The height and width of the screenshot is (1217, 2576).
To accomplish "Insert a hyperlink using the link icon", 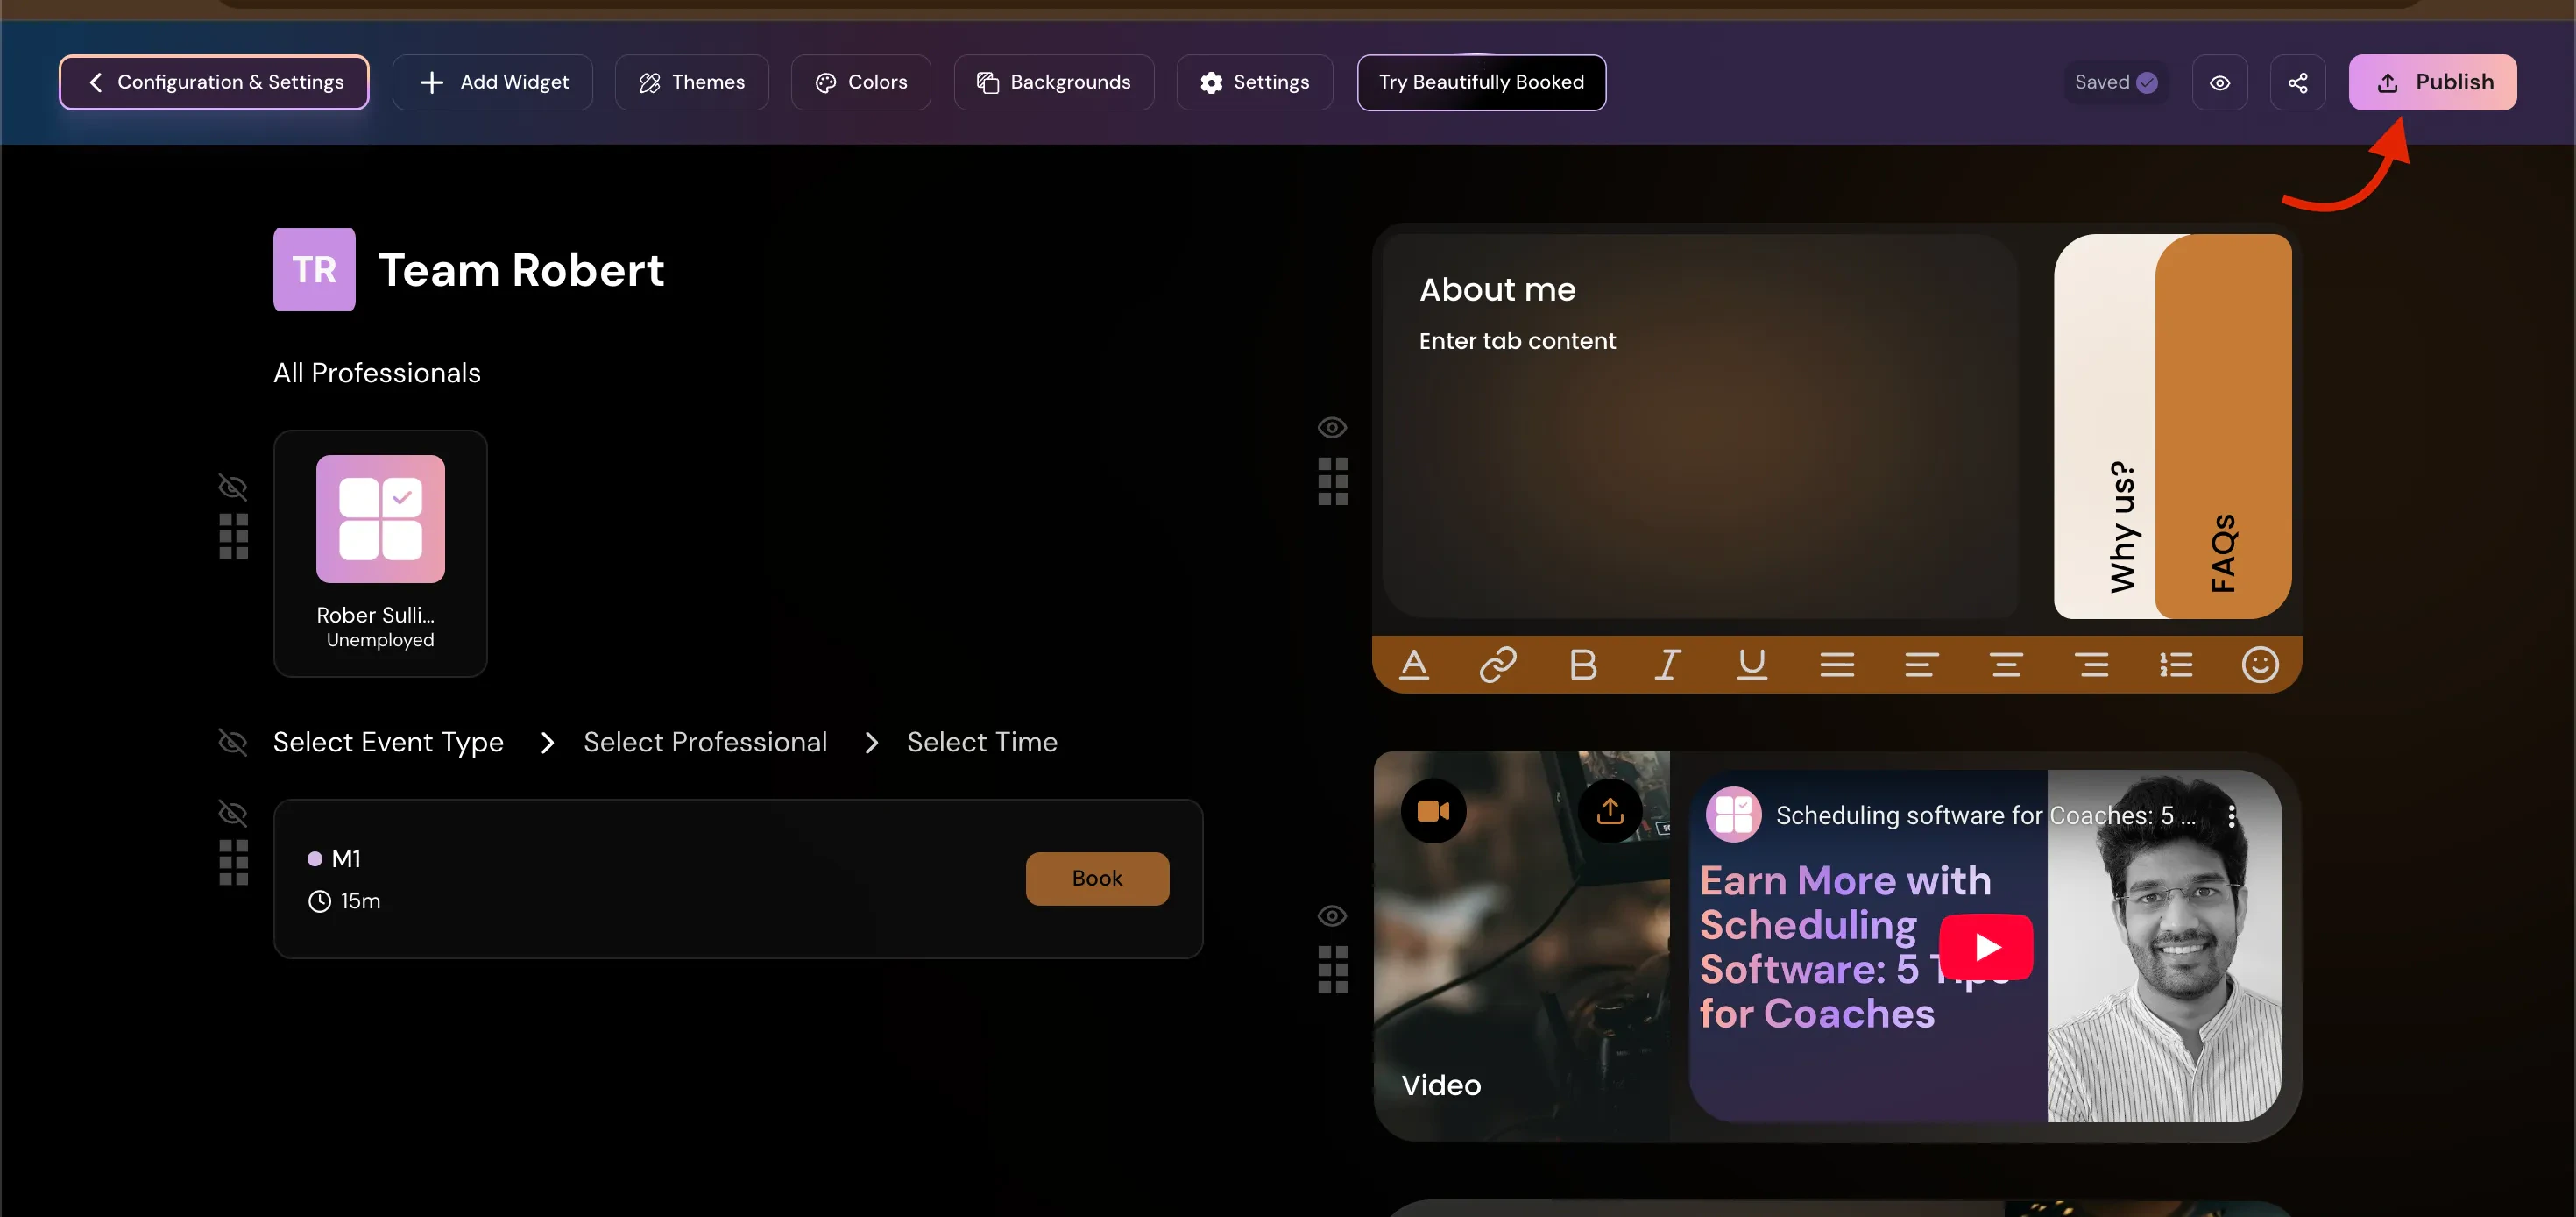I will (1497, 664).
